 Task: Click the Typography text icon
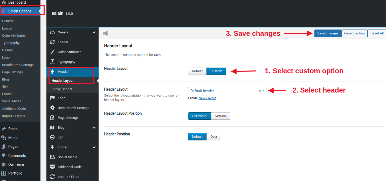click(52, 62)
